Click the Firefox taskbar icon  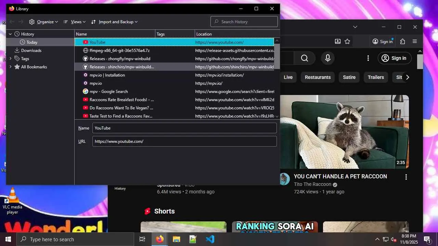(x=160, y=239)
